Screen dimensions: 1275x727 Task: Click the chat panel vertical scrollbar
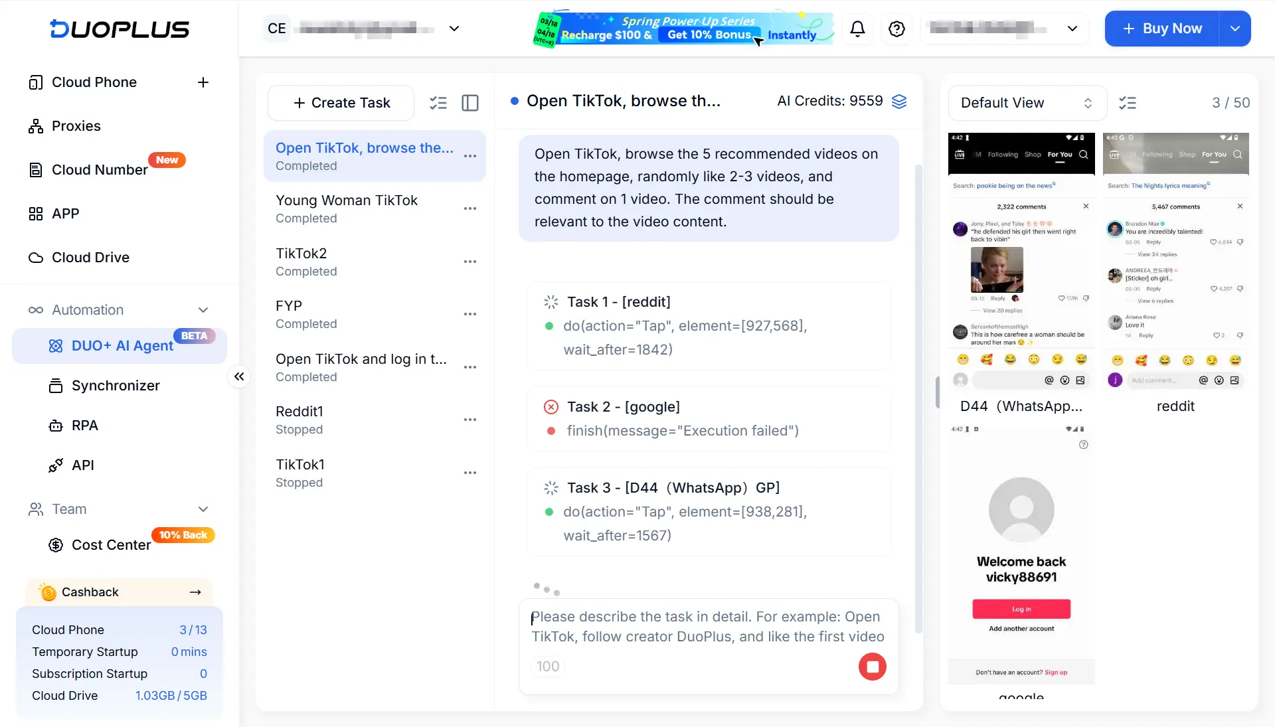pos(918,398)
